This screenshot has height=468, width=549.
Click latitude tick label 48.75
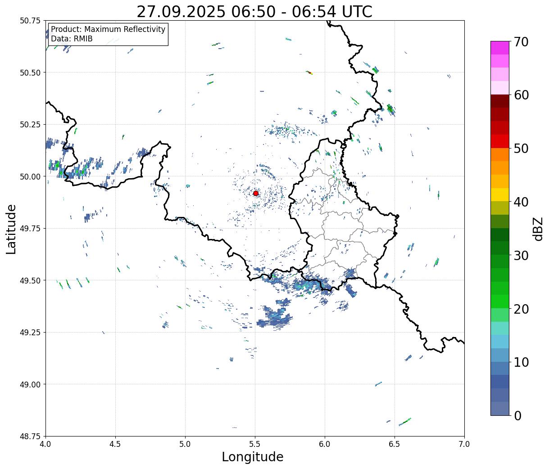(30, 436)
